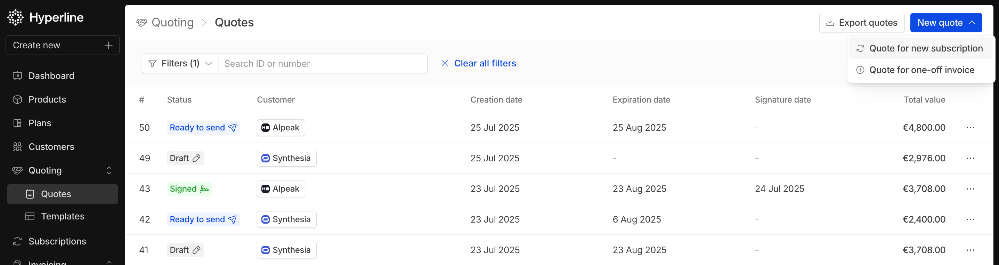999x265 pixels.
Task: Go to Dashboard in the sidebar
Action: (63, 76)
